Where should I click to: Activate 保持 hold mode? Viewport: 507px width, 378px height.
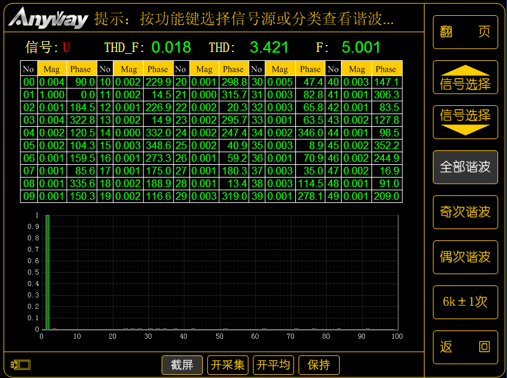tap(319, 365)
